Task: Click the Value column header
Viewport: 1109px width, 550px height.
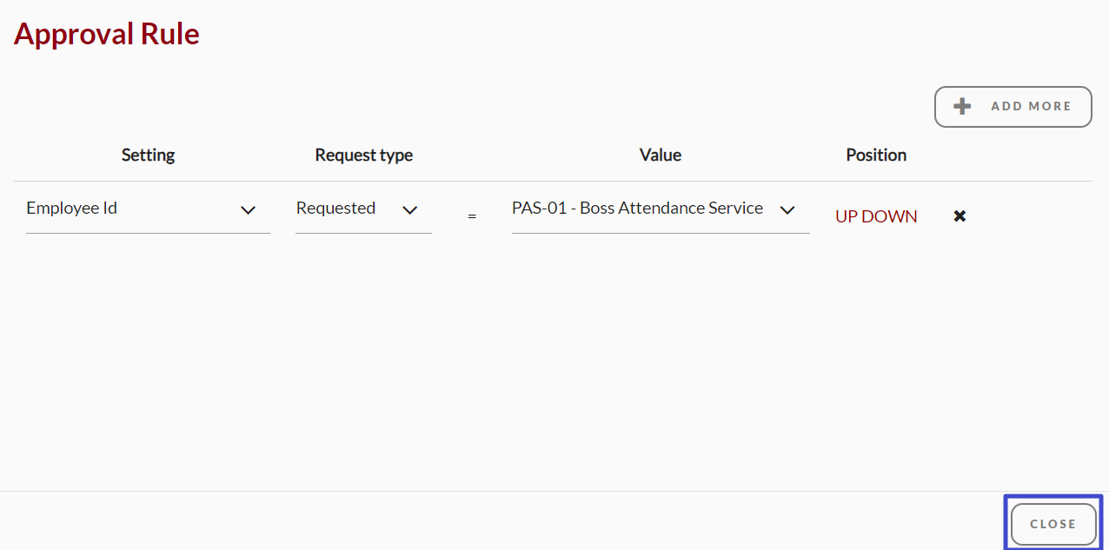Action: point(661,155)
